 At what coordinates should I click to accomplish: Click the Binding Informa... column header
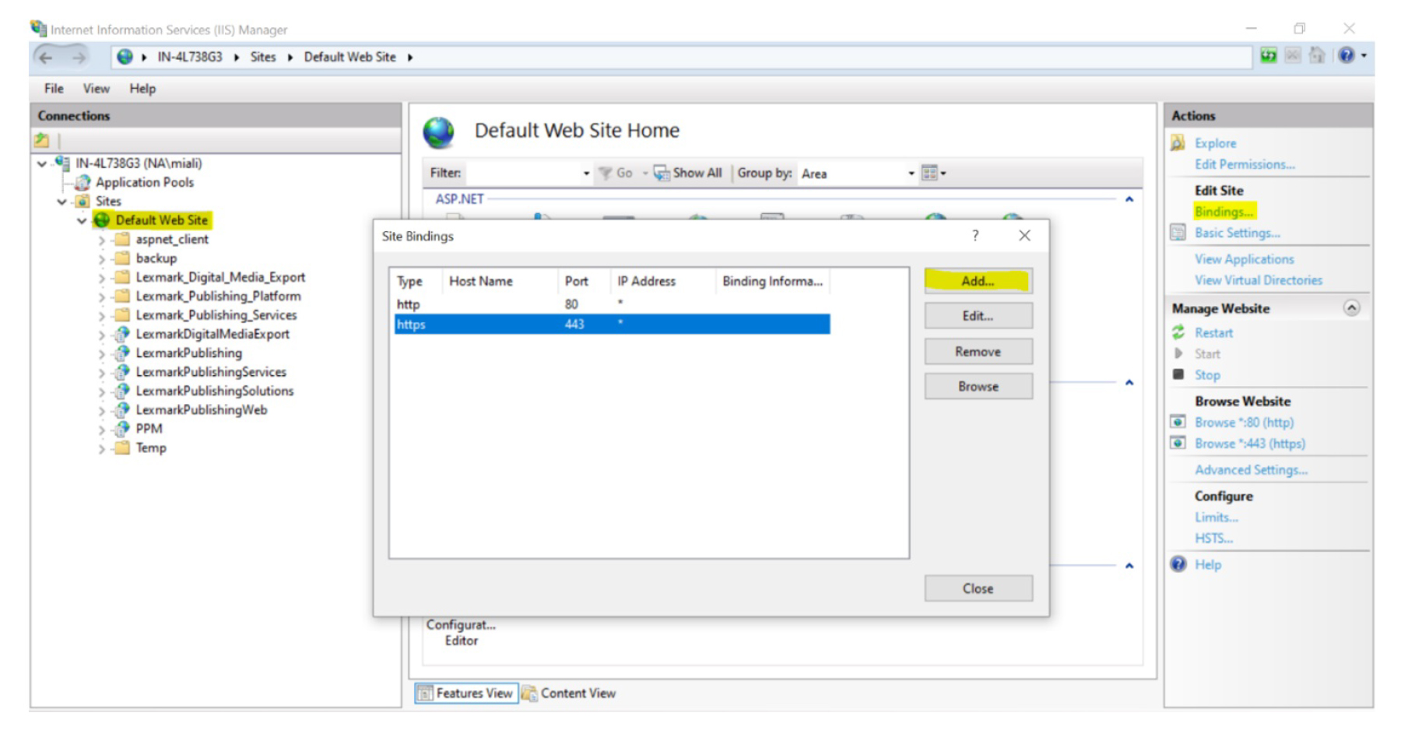coord(772,281)
